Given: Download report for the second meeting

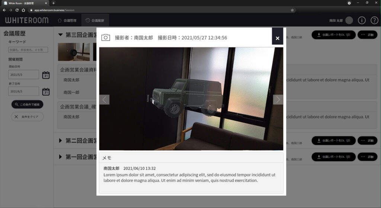Looking at the screenshot, I should tap(334, 140).
